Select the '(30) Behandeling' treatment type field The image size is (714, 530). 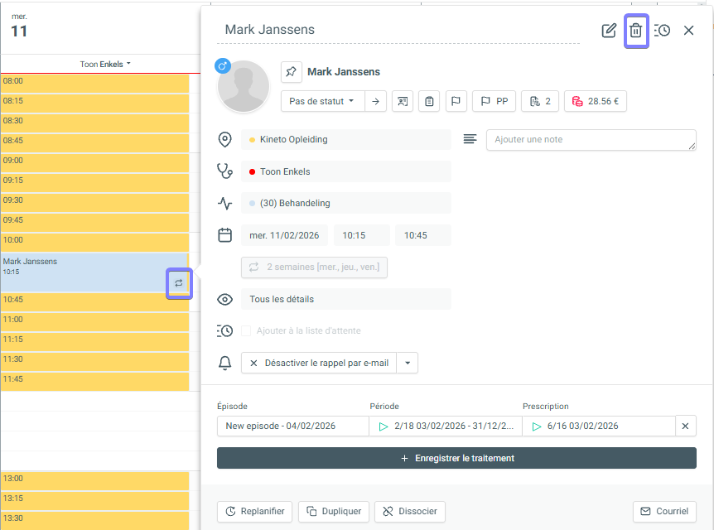[345, 203]
